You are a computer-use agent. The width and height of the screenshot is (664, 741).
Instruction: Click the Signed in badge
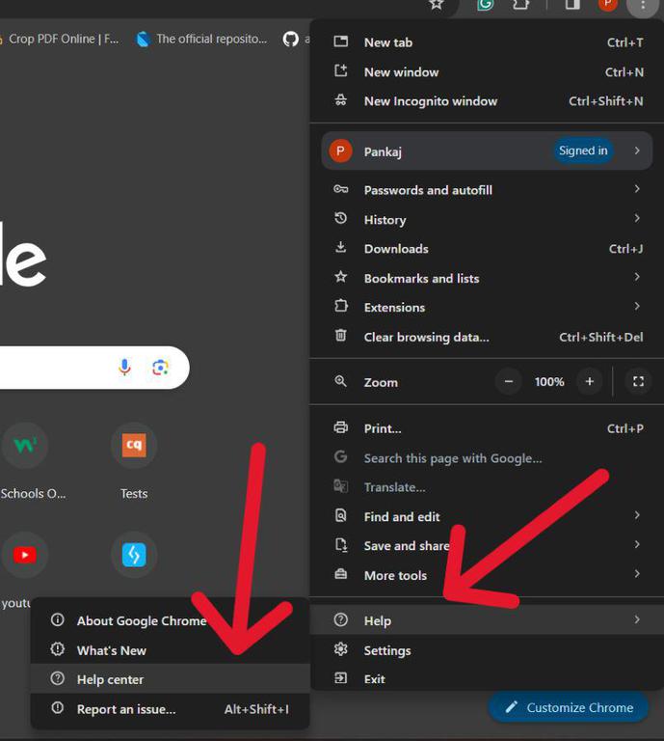(x=583, y=151)
